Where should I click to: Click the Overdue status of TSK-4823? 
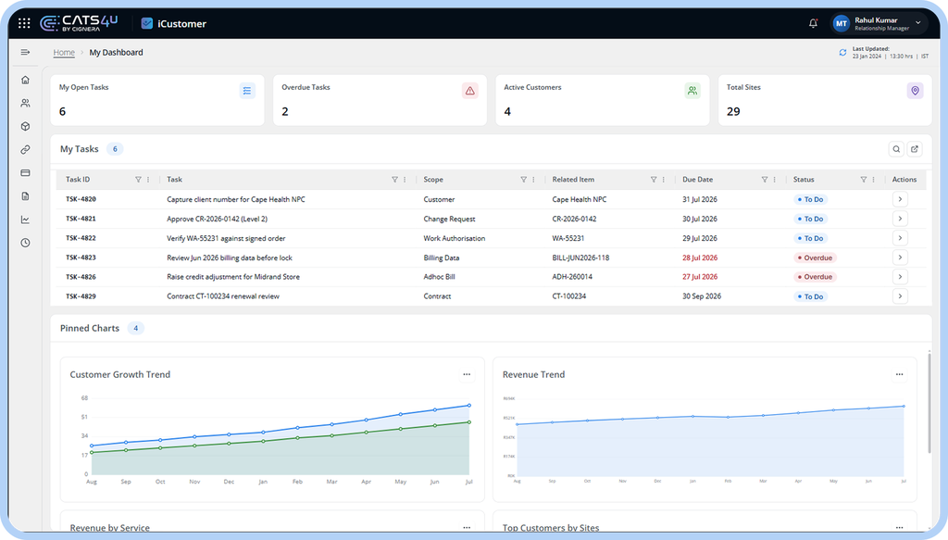(x=815, y=257)
